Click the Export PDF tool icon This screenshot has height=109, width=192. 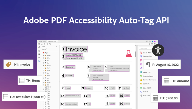pyautogui.click(x=141, y=72)
